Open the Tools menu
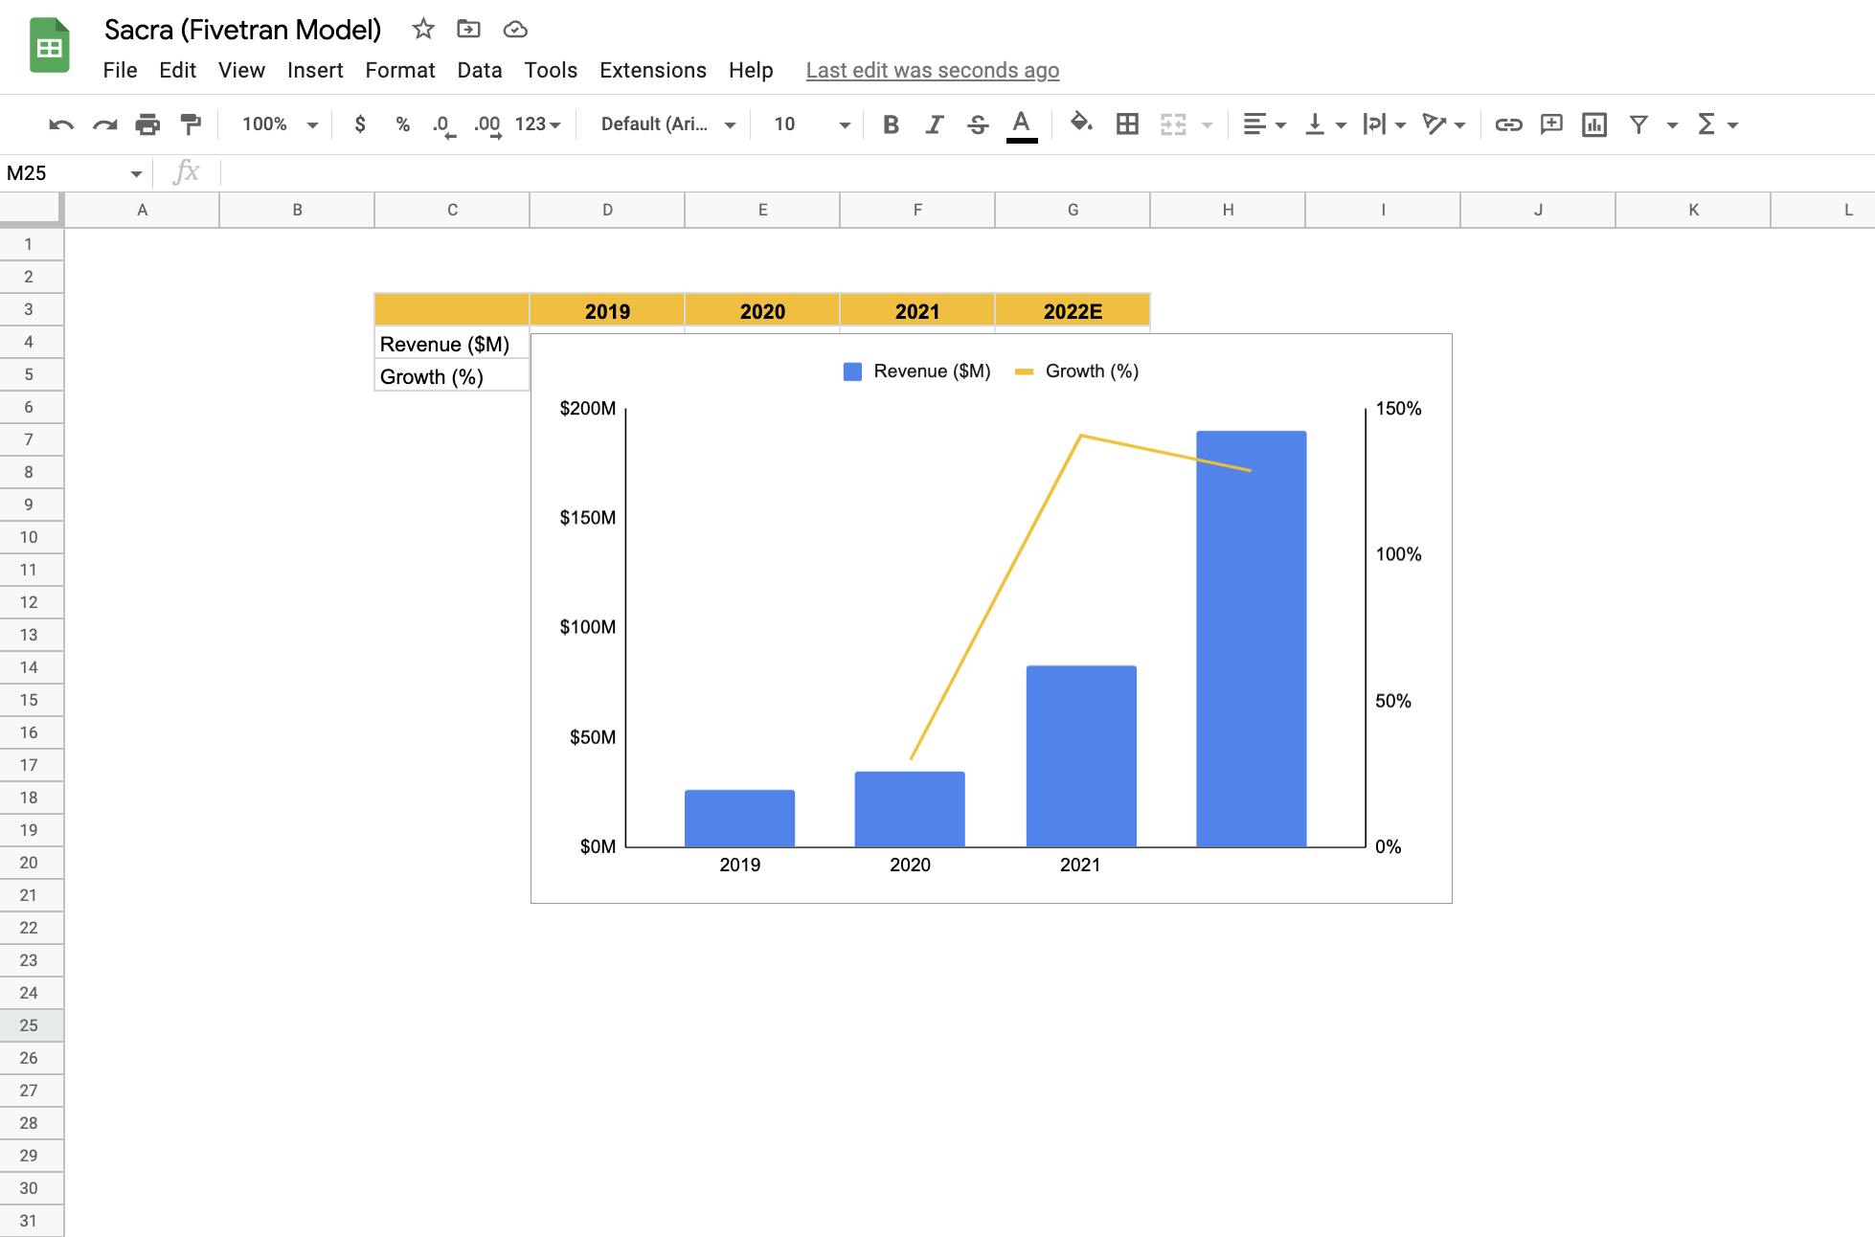 click(551, 71)
